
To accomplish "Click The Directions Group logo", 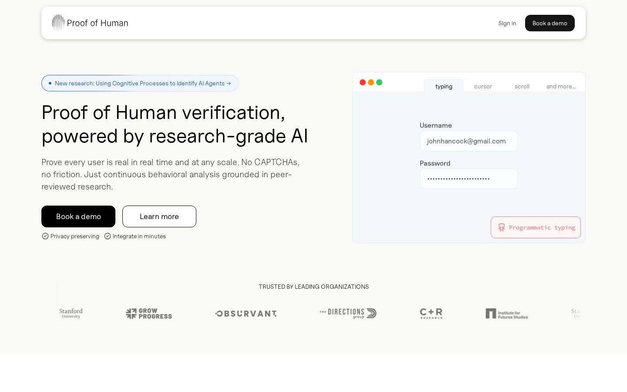I will 348,313.
